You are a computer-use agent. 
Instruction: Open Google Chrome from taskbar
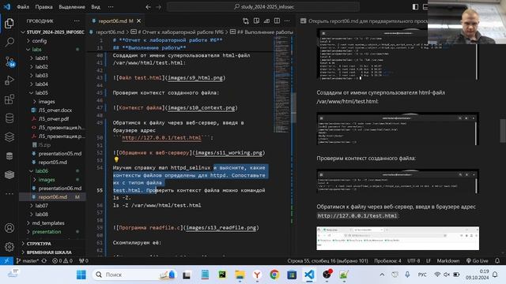click(274, 275)
